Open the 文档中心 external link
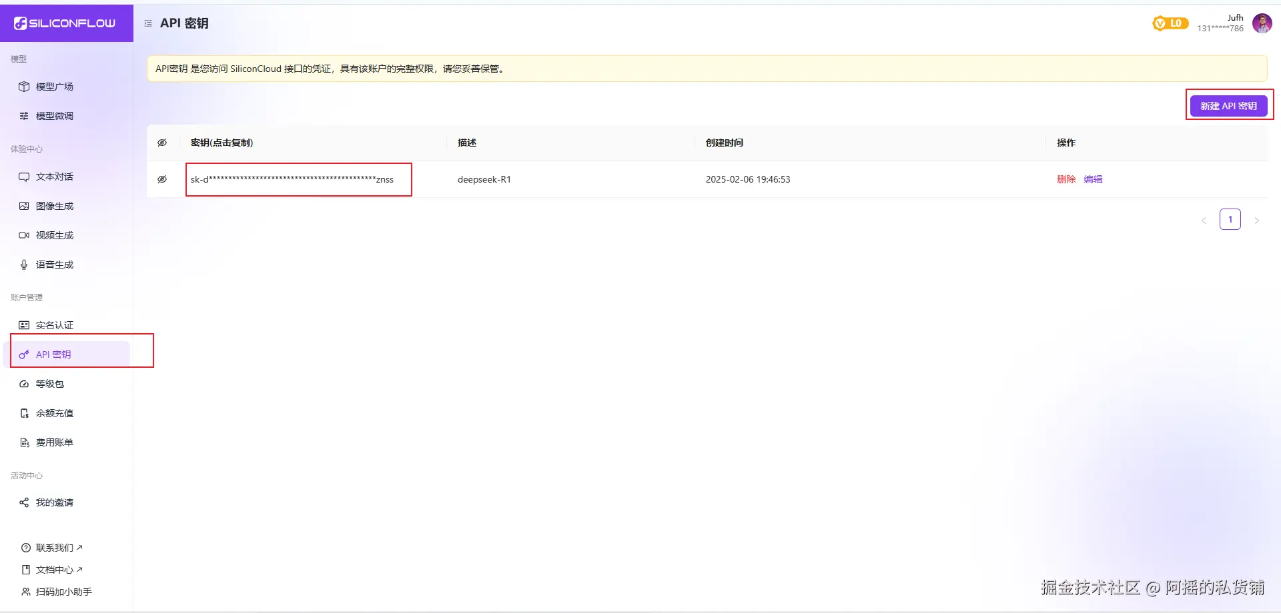The image size is (1281, 613). (52, 570)
